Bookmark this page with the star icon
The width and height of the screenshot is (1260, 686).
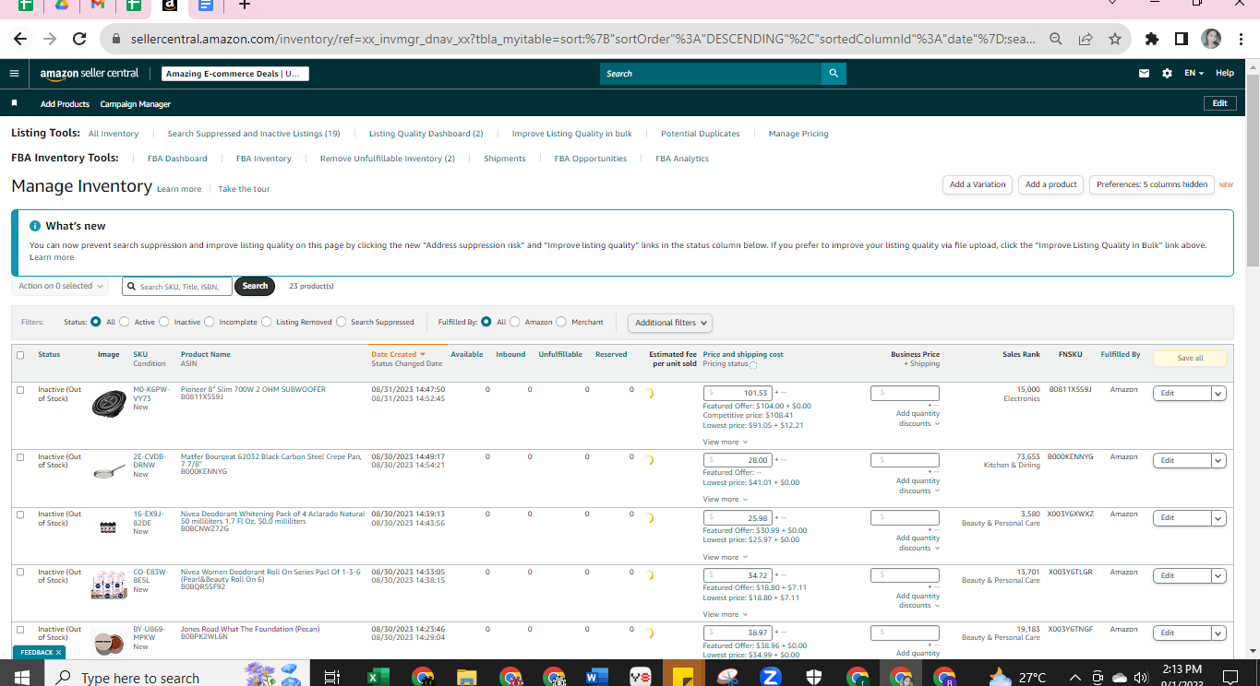click(1115, 39)
